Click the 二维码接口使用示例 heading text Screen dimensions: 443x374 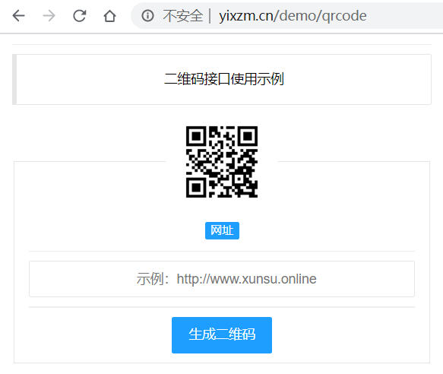click(223, 79)
